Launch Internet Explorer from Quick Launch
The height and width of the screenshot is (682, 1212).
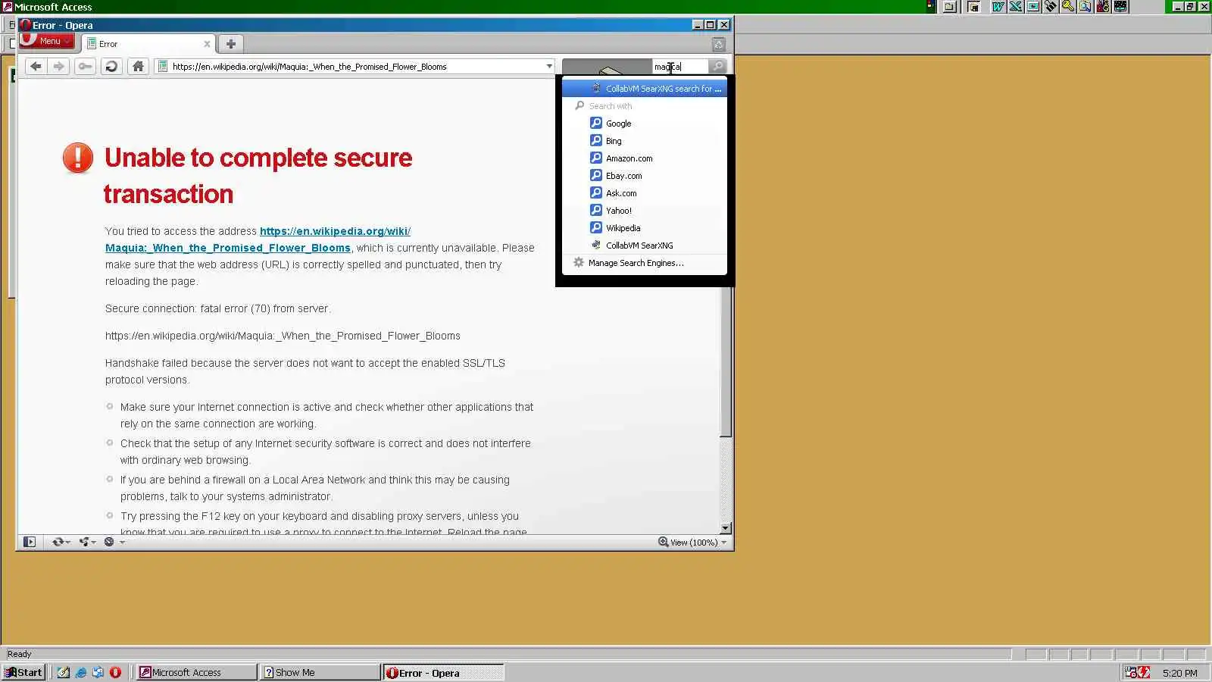[81, 672]
